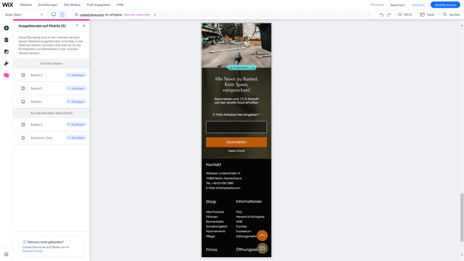Click the bicycle workshop image
The image size is (464, 261).
pyautogui.click(x=236, y=45)
